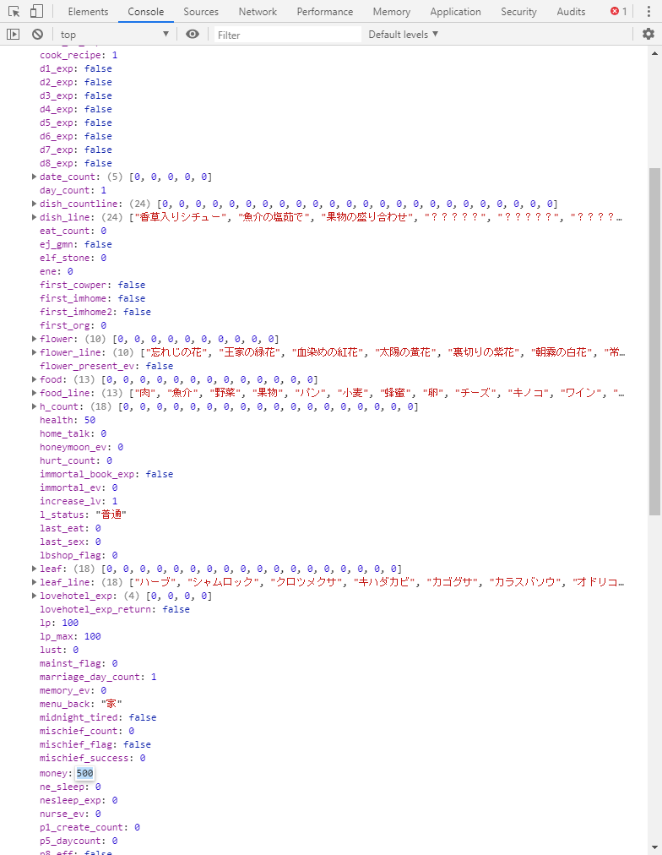This screenshot has width=662, height=855.
Task: Expand the flower_line array
Action: coord(34,352)
